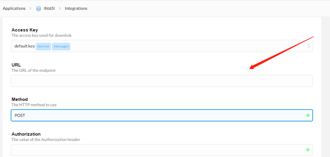This screenshot has height=157, width=330.
Task: Select the messages tag in Access Key
Action: [61, 46]
